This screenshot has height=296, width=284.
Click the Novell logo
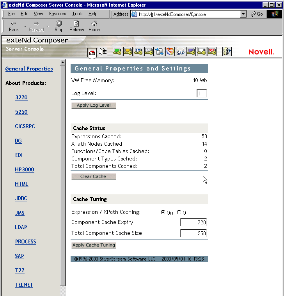(x=261, y=52)
